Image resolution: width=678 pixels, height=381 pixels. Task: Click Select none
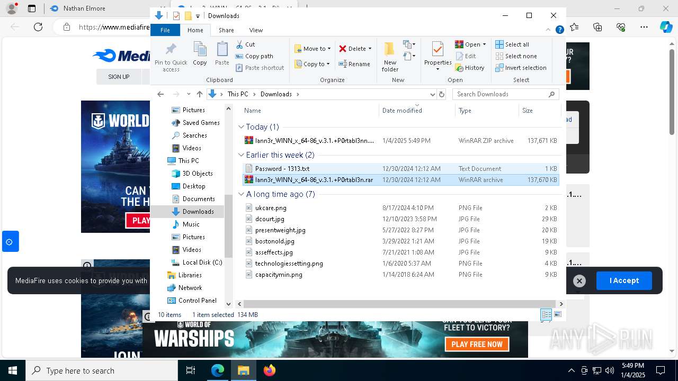pos(516,56)
